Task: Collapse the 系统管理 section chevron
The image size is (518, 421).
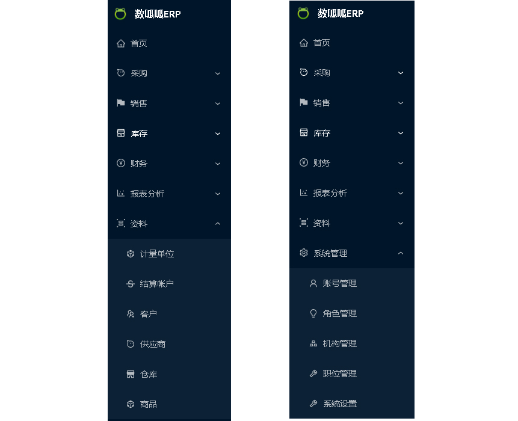Action: (x=401, y=253)
